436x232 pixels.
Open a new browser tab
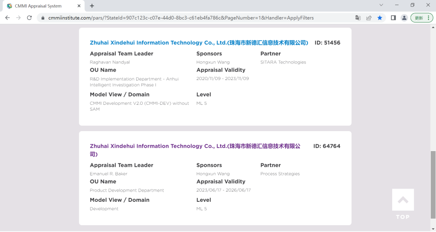pos(92,6)
